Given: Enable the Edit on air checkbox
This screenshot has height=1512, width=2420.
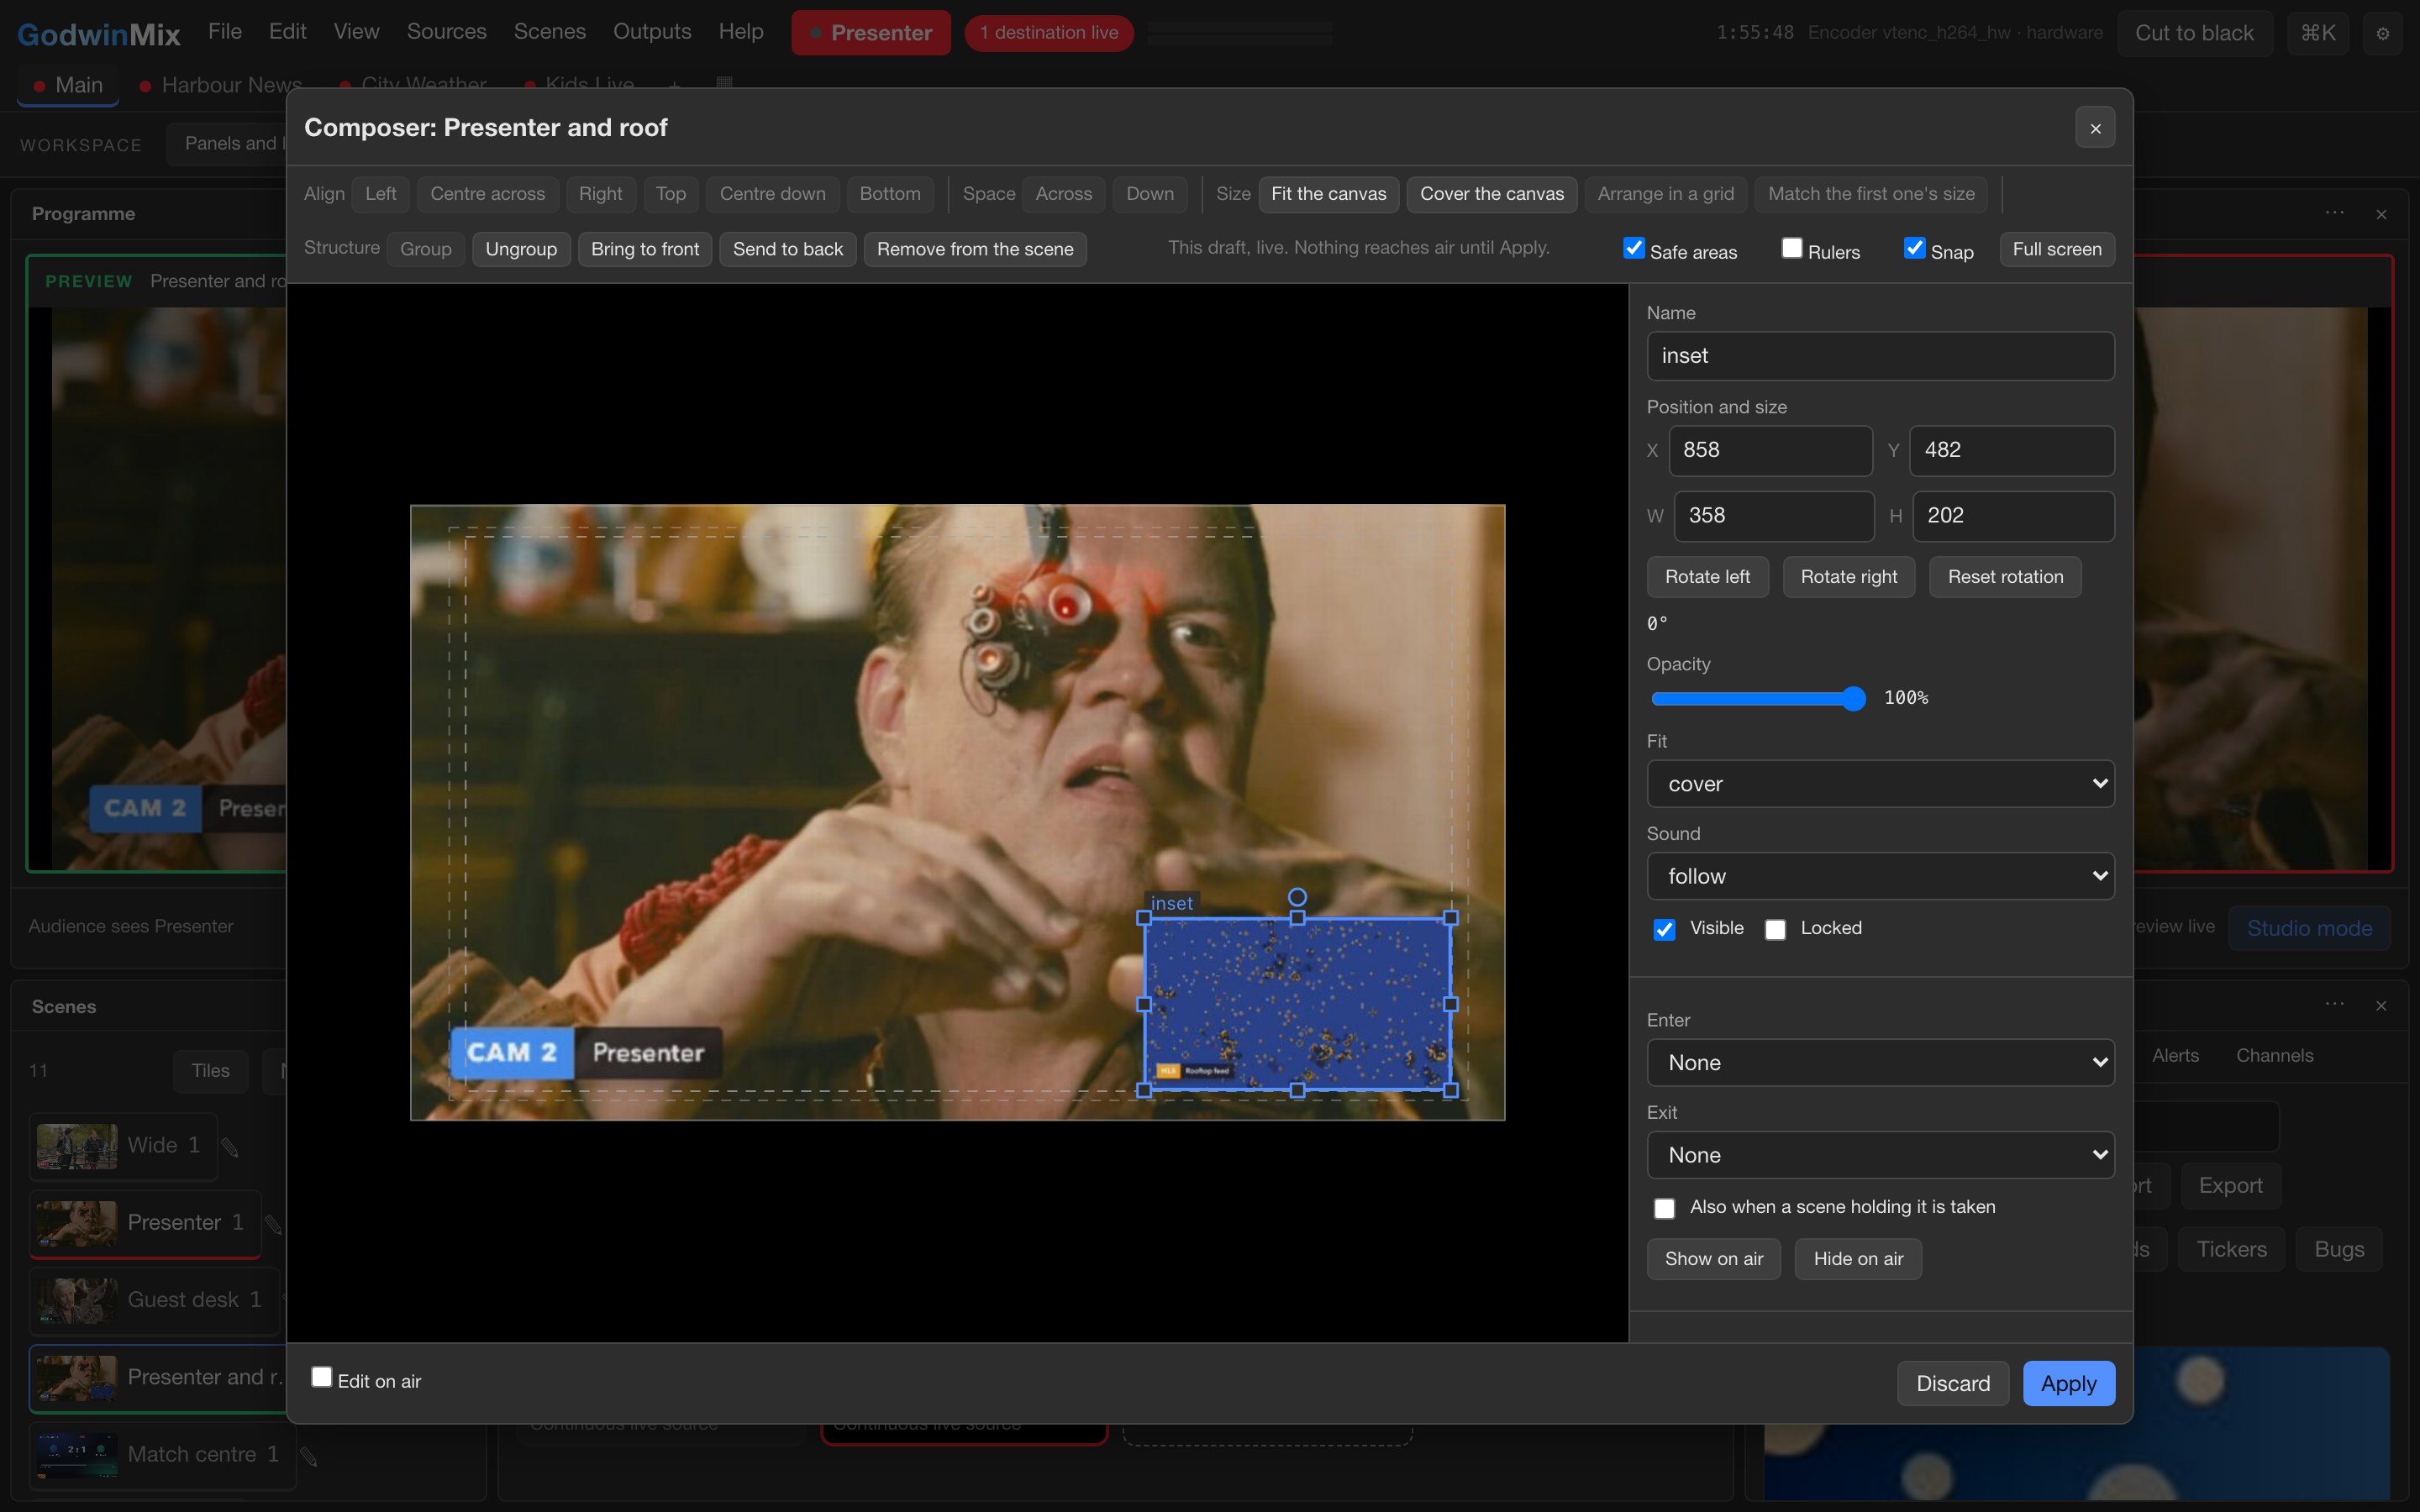Looking at the screenshot, I should pyautogui.click(x=321, y=1377).
